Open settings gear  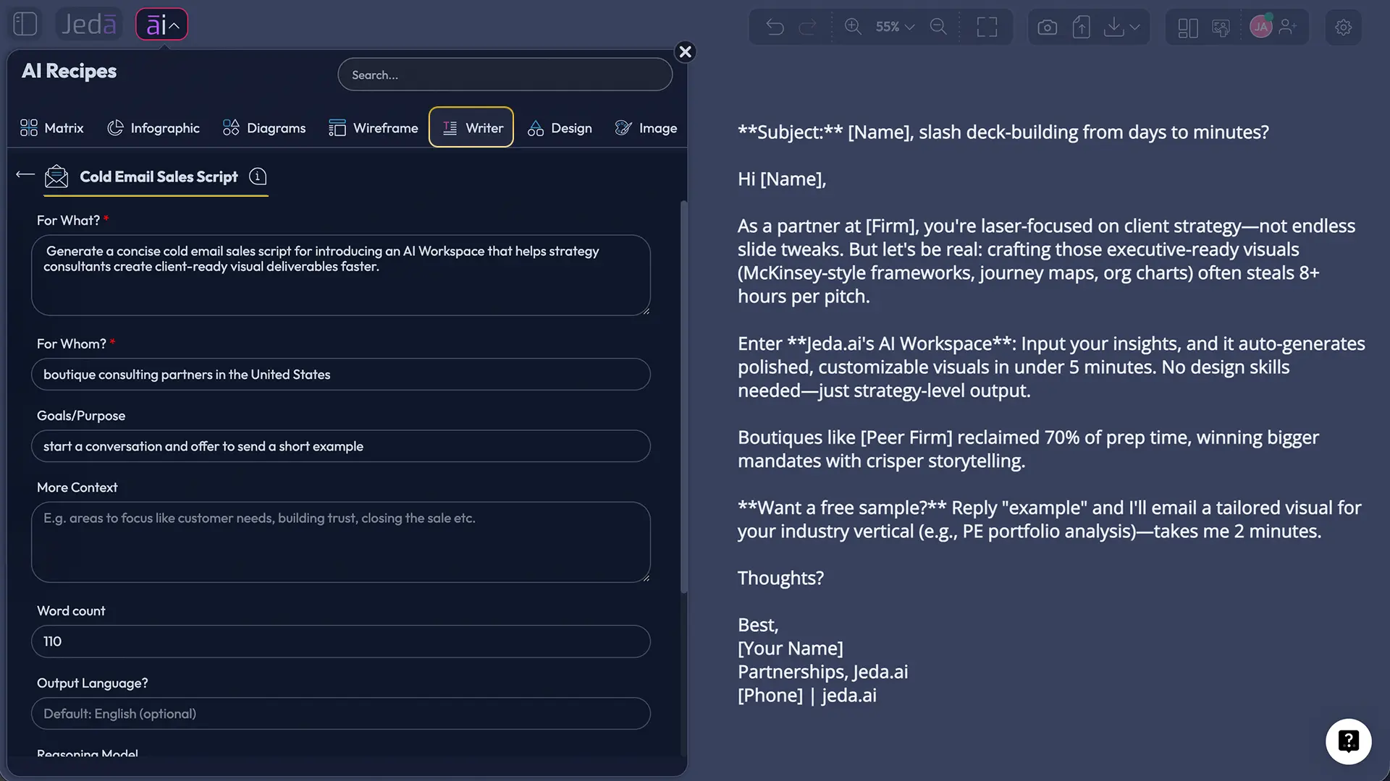point(1344,27)
